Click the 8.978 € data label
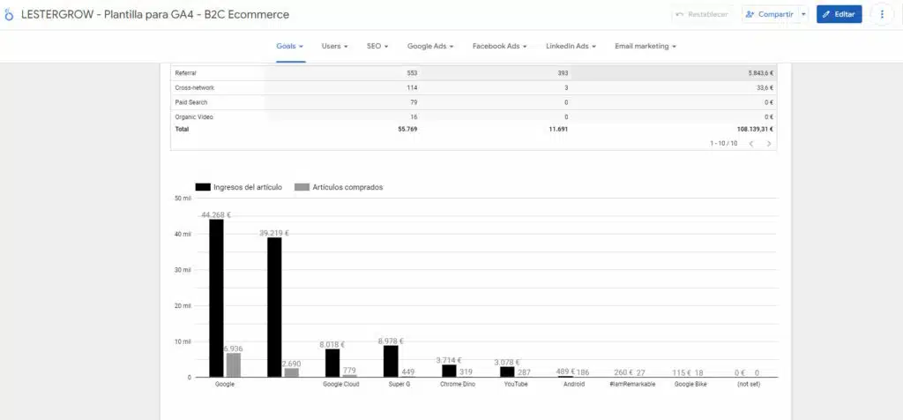Viewport: 903px width, 420px height. click(x=391, y=341)
